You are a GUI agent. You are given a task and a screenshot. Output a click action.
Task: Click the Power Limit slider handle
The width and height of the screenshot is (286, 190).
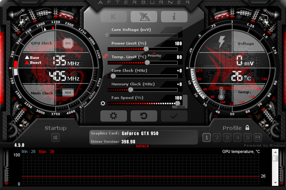click(x=146, y=49)
